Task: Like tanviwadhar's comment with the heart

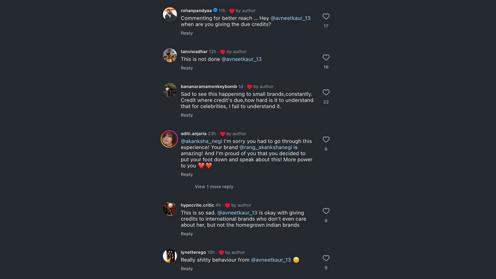Action: coord(326,57)
